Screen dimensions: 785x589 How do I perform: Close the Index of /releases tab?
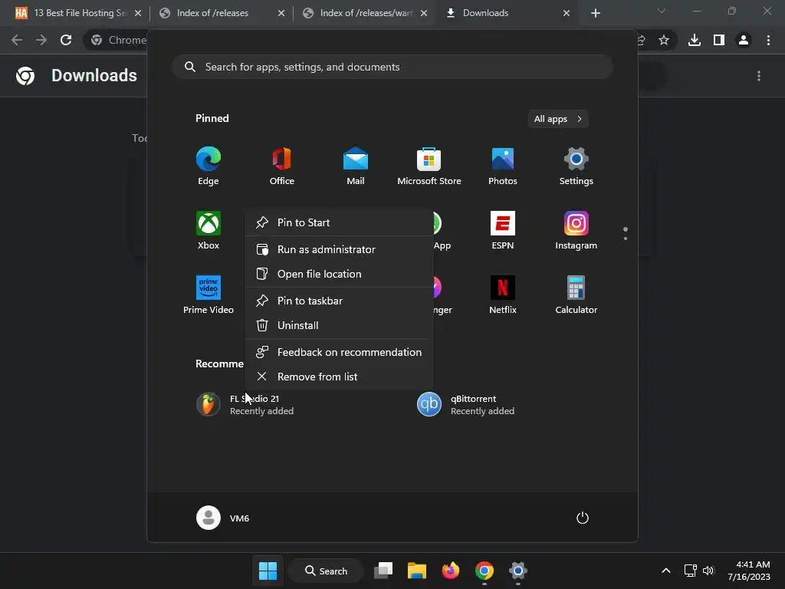pyautogui.click(x=281, y=13)
